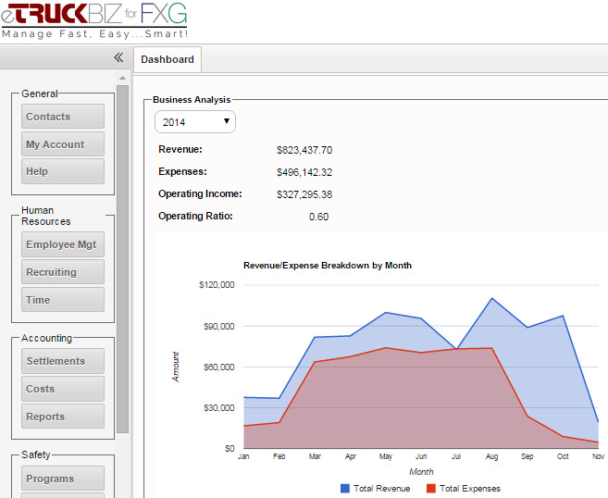This screenshot has height=498, width=608.
Task: Open the Time button
Action: [63, 300]
